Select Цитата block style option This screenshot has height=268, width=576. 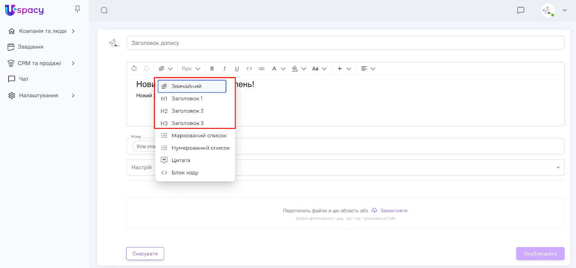pyautogui.click(x=181, y=160)
